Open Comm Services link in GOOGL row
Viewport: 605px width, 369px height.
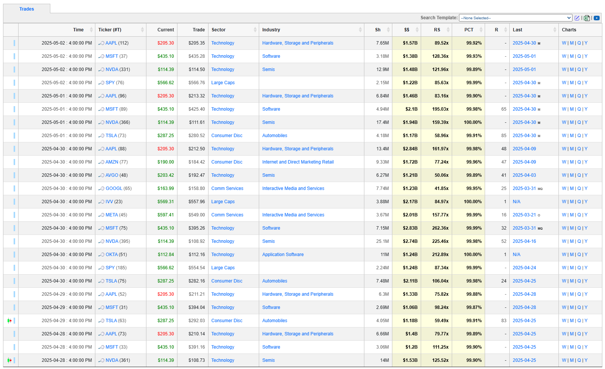pos(227,188)
